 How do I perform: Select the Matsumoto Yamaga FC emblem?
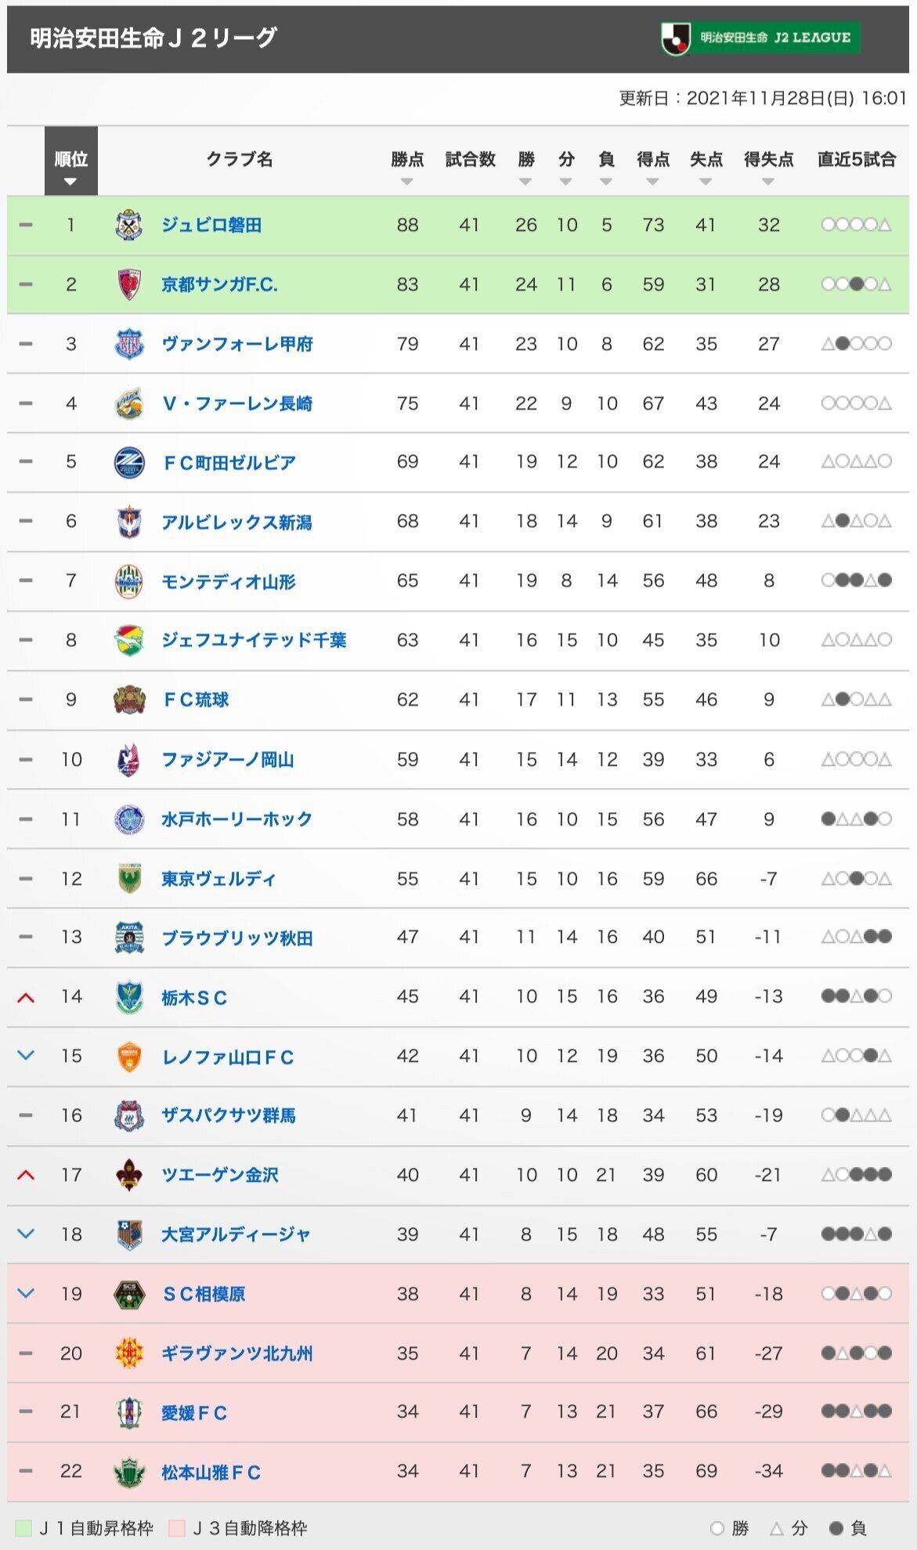tap(129, 1473)
